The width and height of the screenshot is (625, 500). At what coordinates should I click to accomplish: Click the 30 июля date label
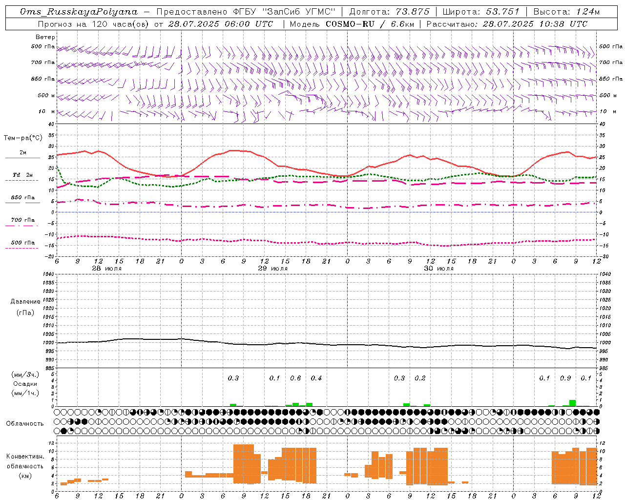click(x=438, y=269)
